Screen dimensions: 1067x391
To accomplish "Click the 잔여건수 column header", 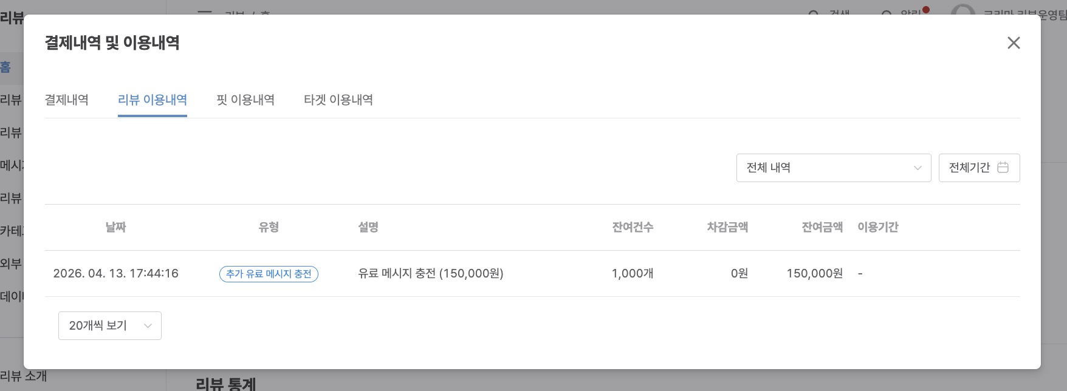I will [x=633, y=227].
